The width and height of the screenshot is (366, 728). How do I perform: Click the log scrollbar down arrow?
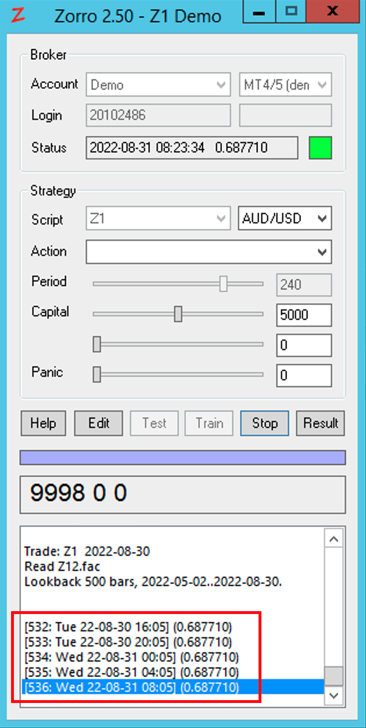click(333, 695)
